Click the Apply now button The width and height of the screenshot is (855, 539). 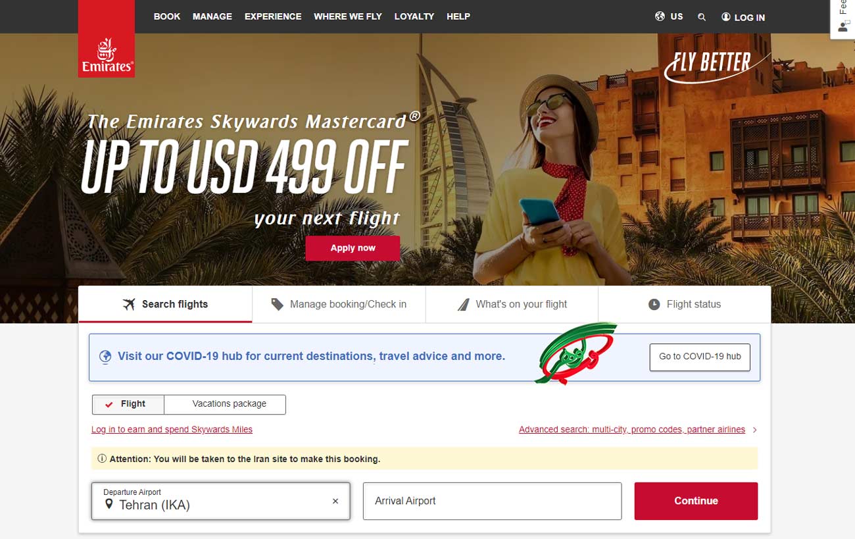tap(353, 248)
